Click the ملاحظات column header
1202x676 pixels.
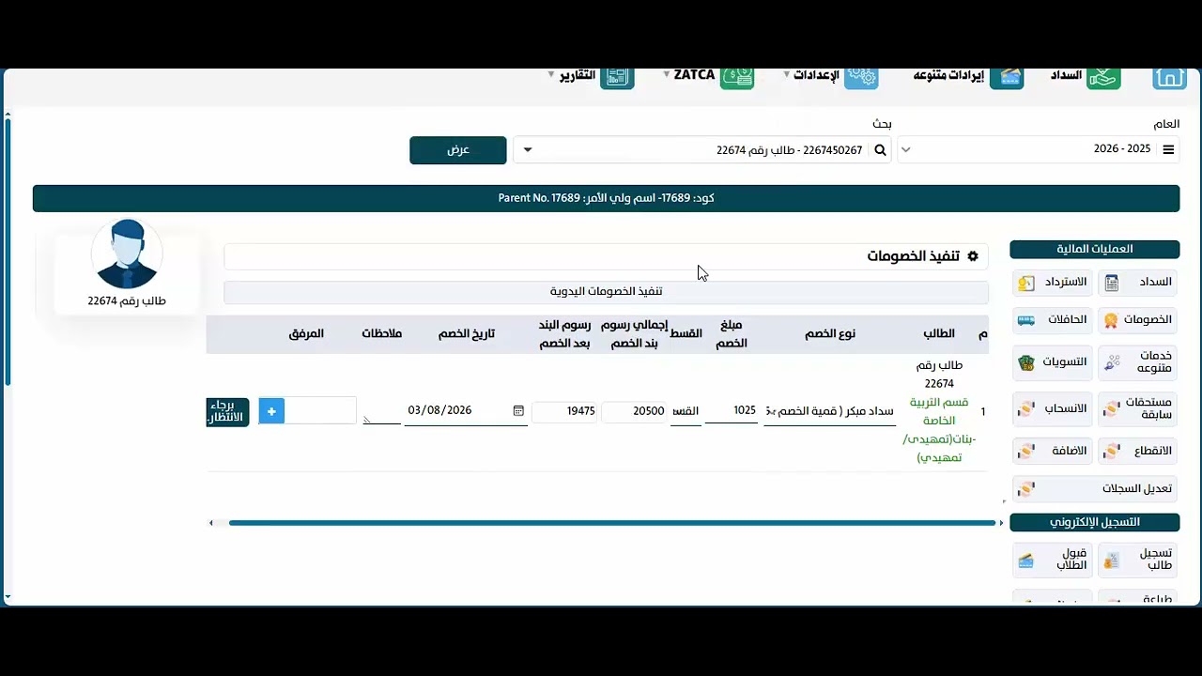(x=382, y=333)
